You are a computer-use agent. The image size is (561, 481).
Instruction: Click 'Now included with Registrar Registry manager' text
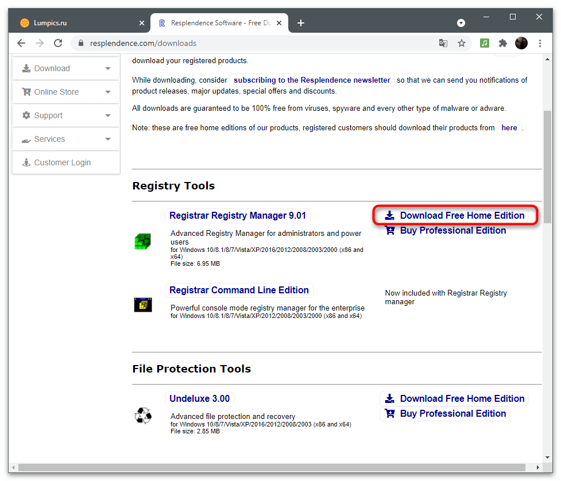(446, 297)
